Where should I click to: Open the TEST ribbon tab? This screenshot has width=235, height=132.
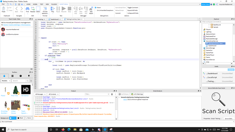42,4
